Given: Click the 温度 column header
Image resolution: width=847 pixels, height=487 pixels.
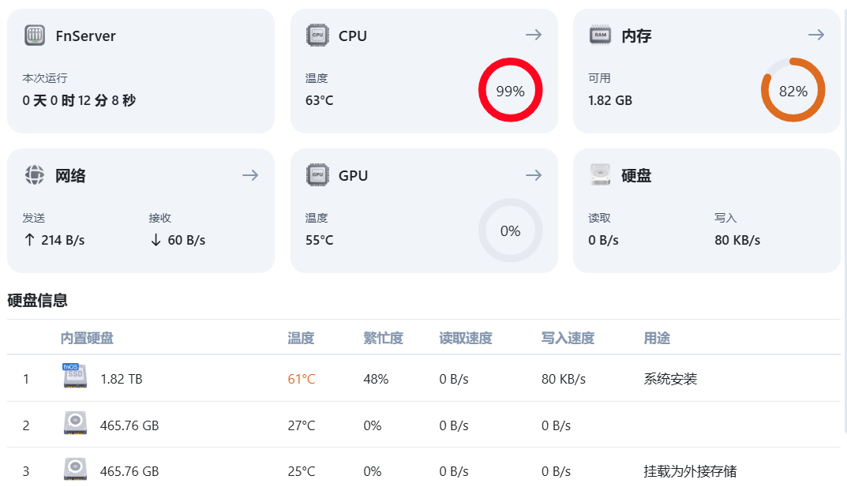Looking at the screenshot, I should point(301,339).
